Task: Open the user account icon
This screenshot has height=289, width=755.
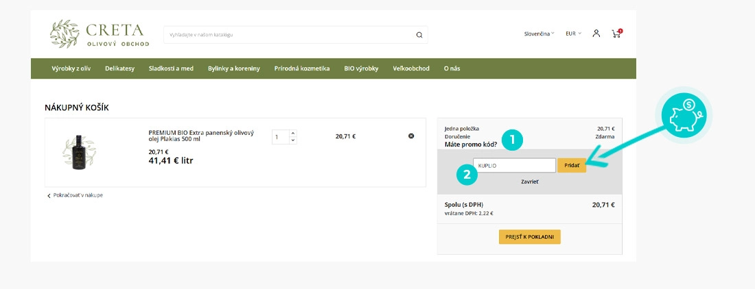Action: (x=596, y=34)
